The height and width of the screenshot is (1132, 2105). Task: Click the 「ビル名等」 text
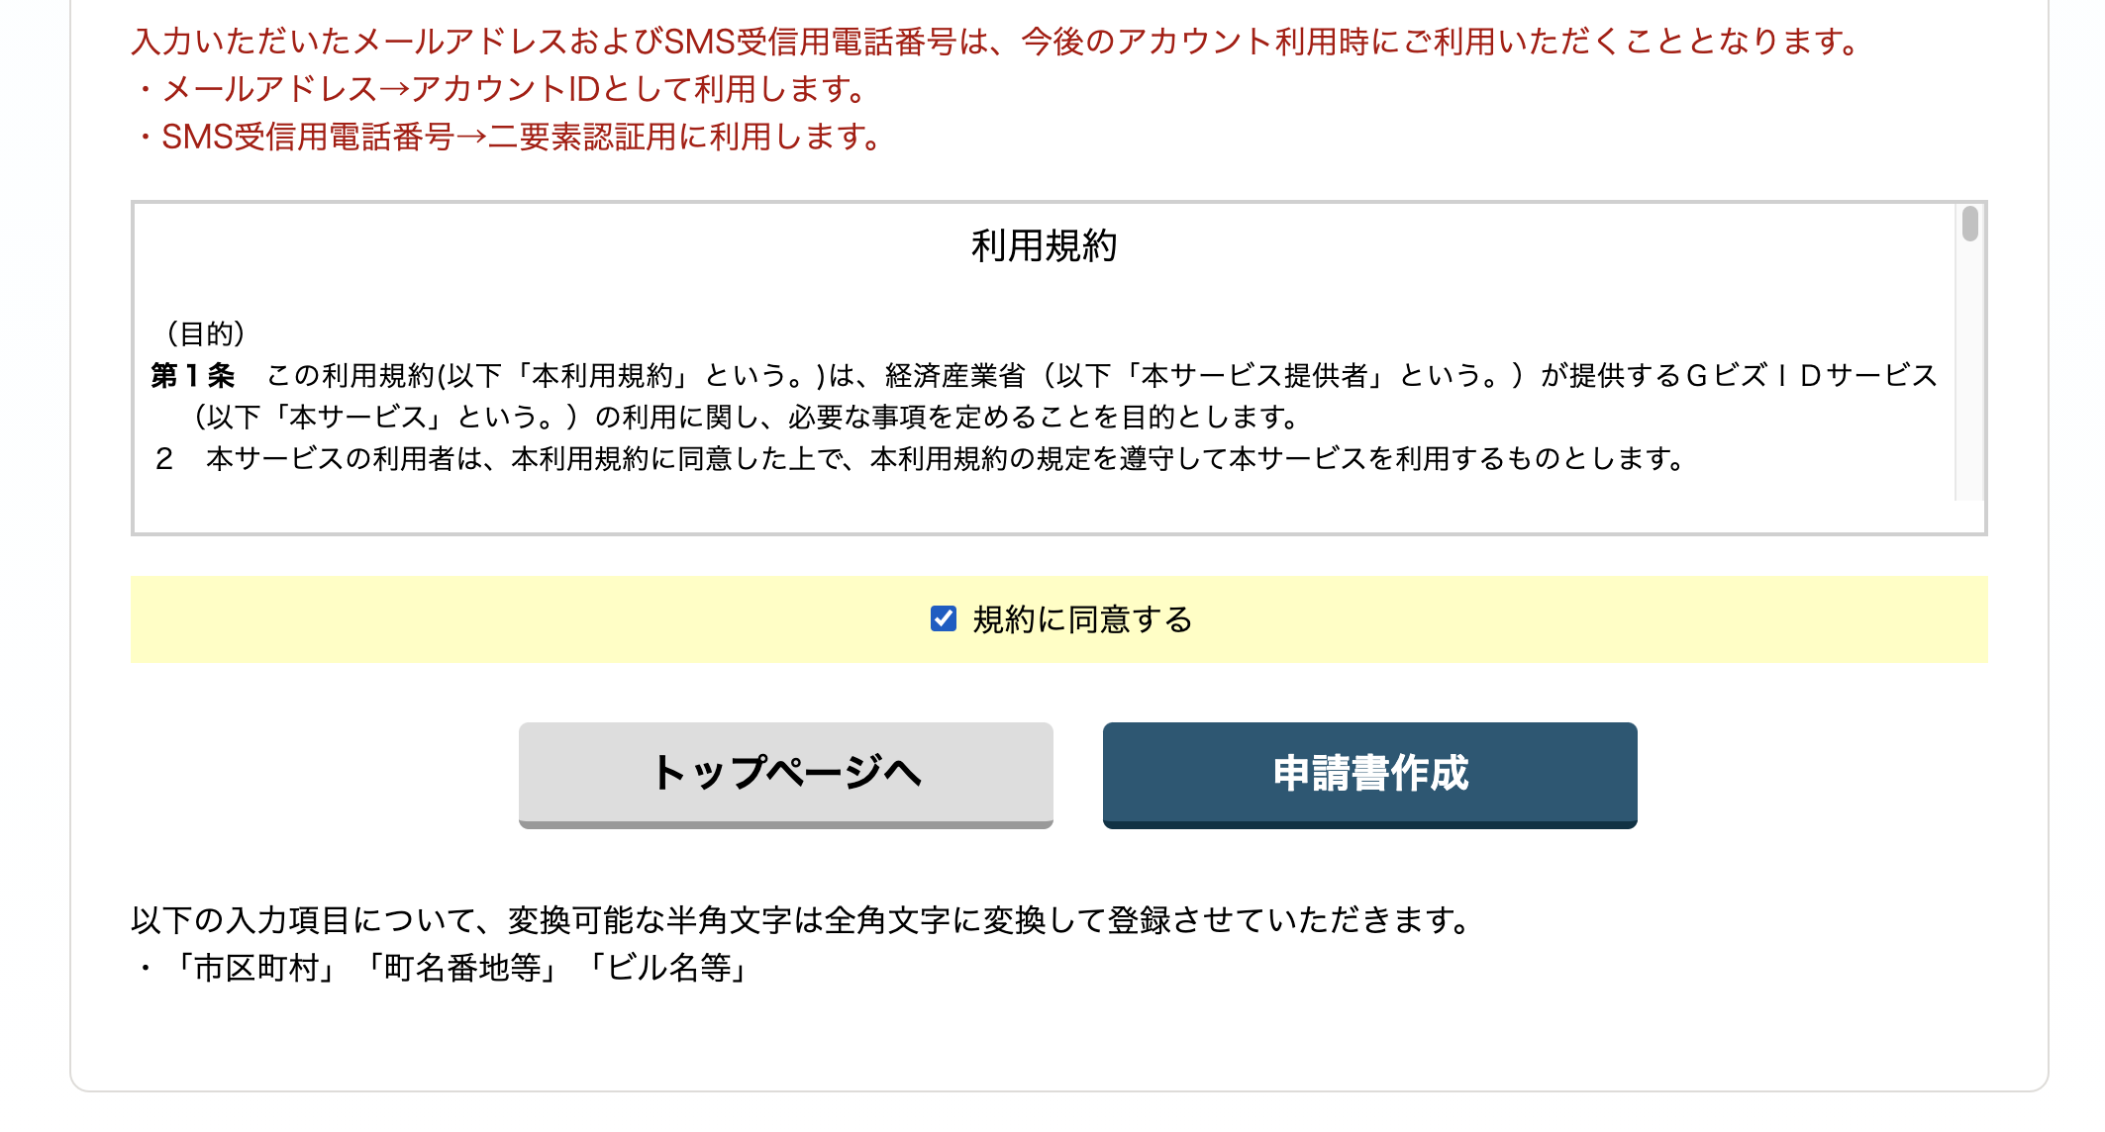(x=667, y=968)
